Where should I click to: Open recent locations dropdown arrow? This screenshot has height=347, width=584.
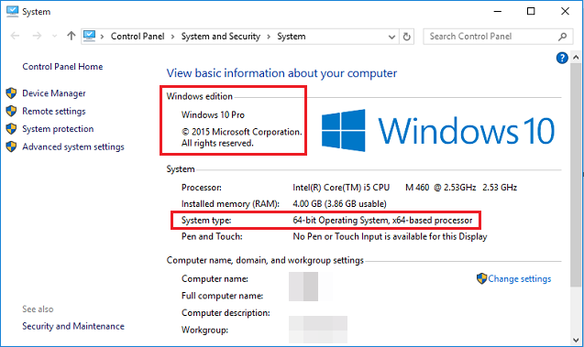54,37
